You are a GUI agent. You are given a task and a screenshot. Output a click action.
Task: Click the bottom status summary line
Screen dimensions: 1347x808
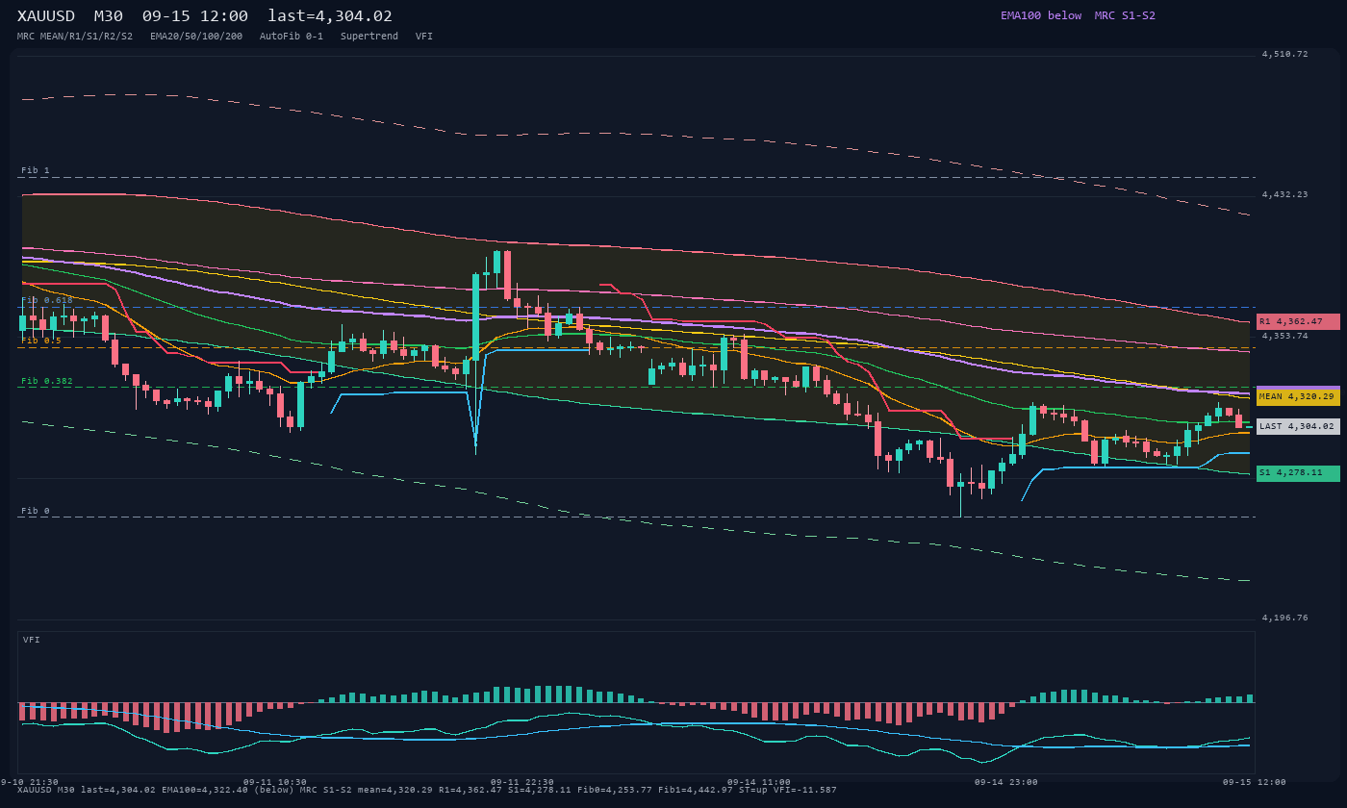tap(427, 790)
